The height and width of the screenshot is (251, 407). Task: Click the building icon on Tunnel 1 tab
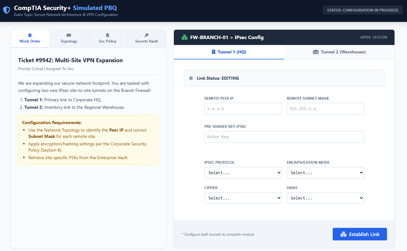pos(213,52)
